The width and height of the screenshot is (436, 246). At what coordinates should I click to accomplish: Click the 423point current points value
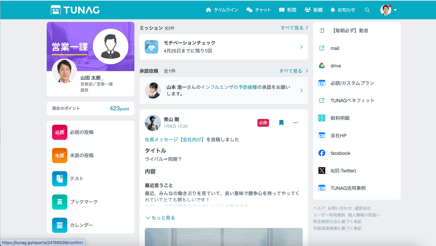[x=119, y=109]
